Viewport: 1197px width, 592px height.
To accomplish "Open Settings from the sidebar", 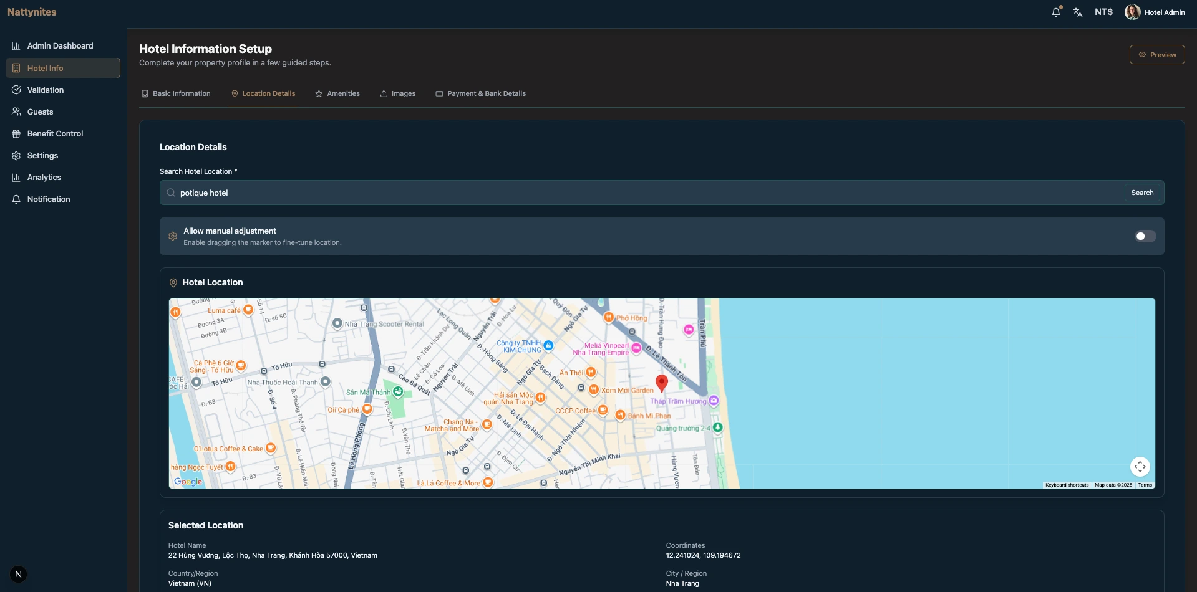I will click(x=42, y=155).
